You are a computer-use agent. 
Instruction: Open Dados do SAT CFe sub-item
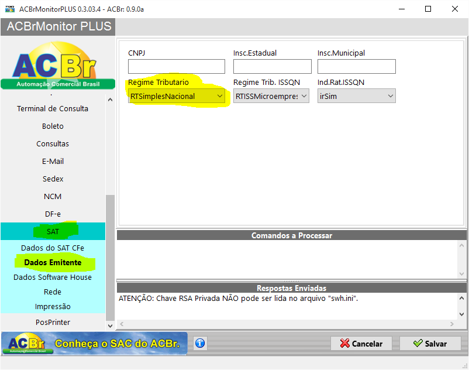(53, 248)
